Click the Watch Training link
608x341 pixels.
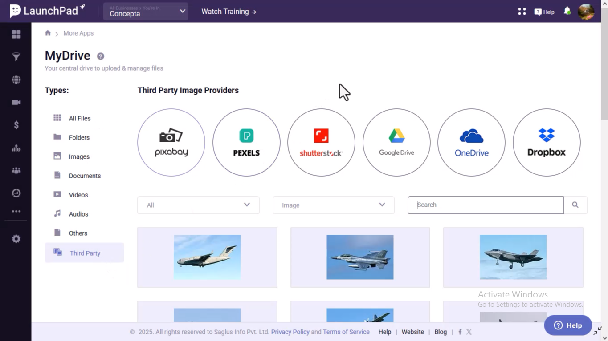(229, 12)
